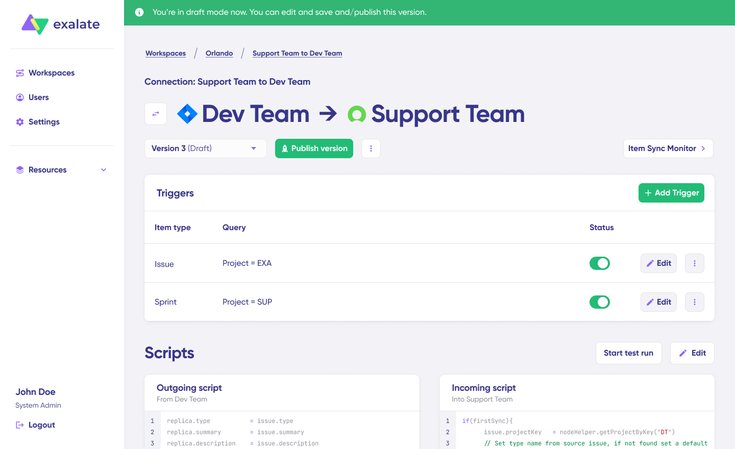Open Settings in the sidebar
The height and width of the screenshot is (449, 735).
pos(44,122)
